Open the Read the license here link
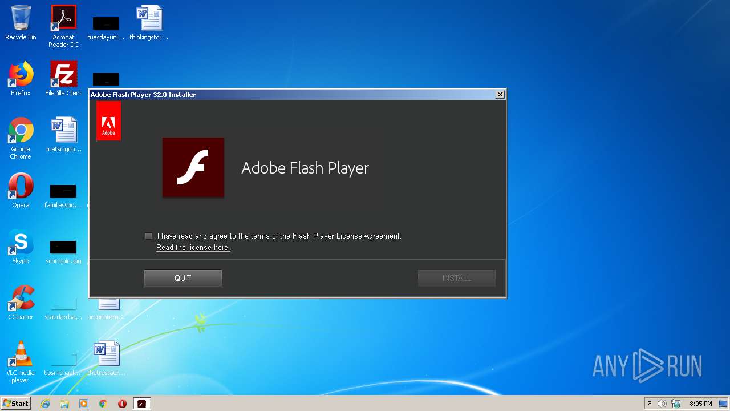 pos(193,247)
